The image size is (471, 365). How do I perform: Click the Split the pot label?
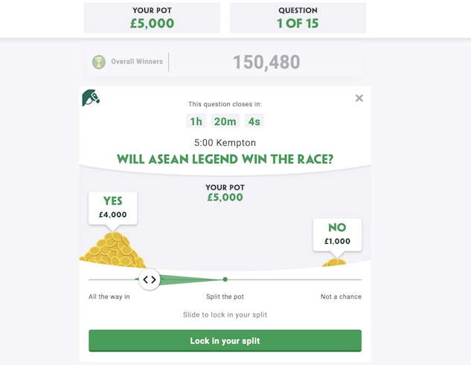(225, 297)
